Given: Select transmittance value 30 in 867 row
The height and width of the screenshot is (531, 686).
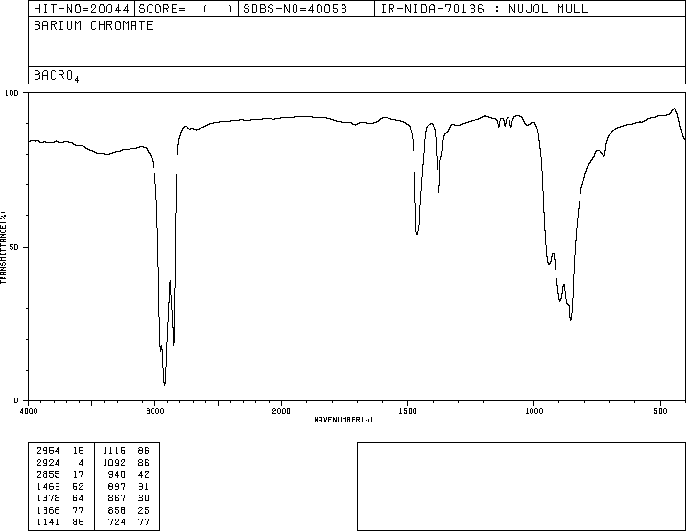Looking at the screenshot, I should 144,498.
